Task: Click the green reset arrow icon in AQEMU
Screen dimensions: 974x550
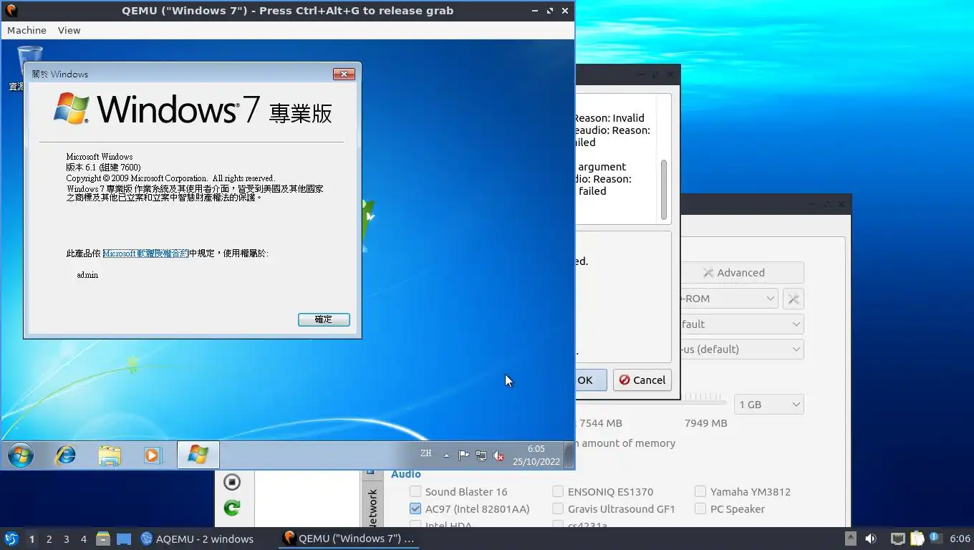Action: (231, 508)
